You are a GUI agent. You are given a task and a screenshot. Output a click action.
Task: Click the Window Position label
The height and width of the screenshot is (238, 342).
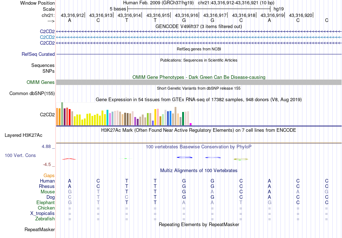(37, 3)
